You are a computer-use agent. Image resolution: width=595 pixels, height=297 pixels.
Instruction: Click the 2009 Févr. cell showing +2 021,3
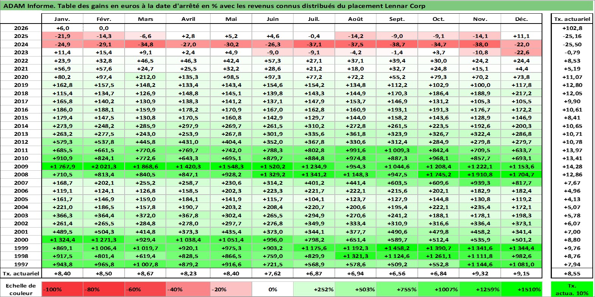[x=104, y=167]
